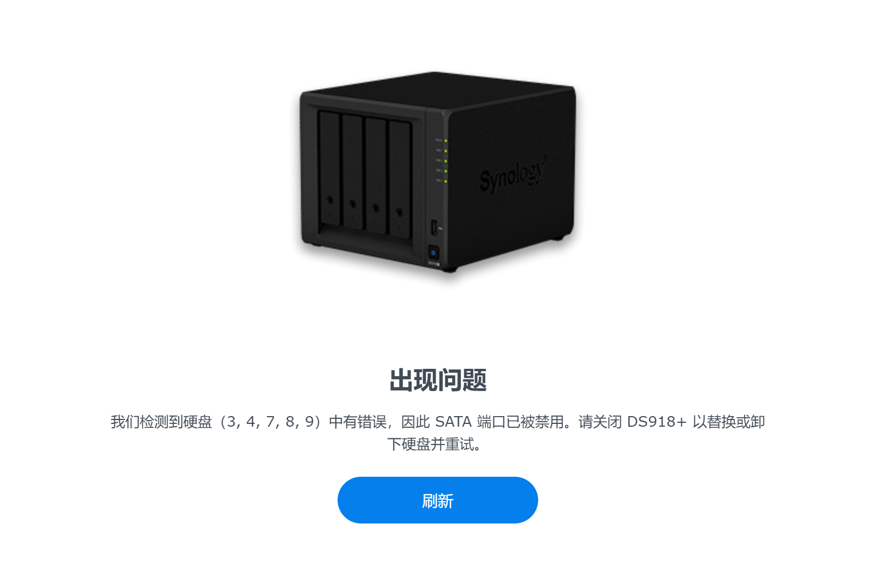The image size is (888, 588).
Task: Click the second disk LED indicator
Action: 446,151
